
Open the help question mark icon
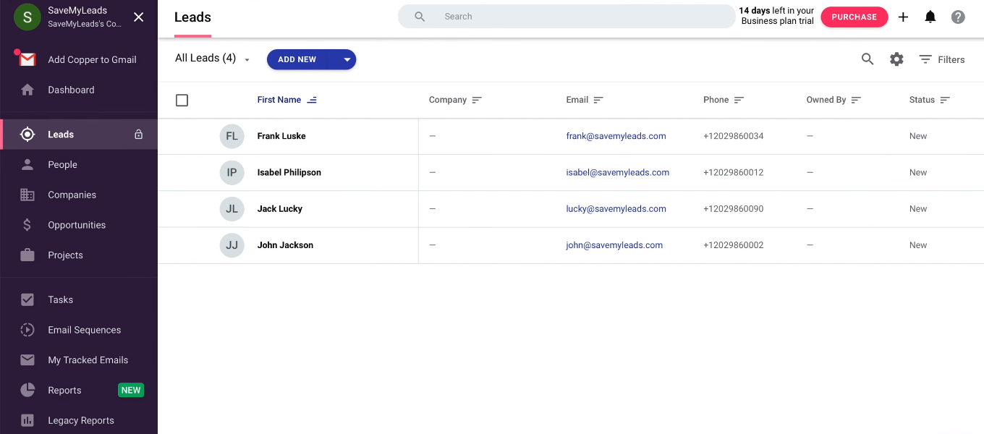pyautogui.click(x=958, y=17)
